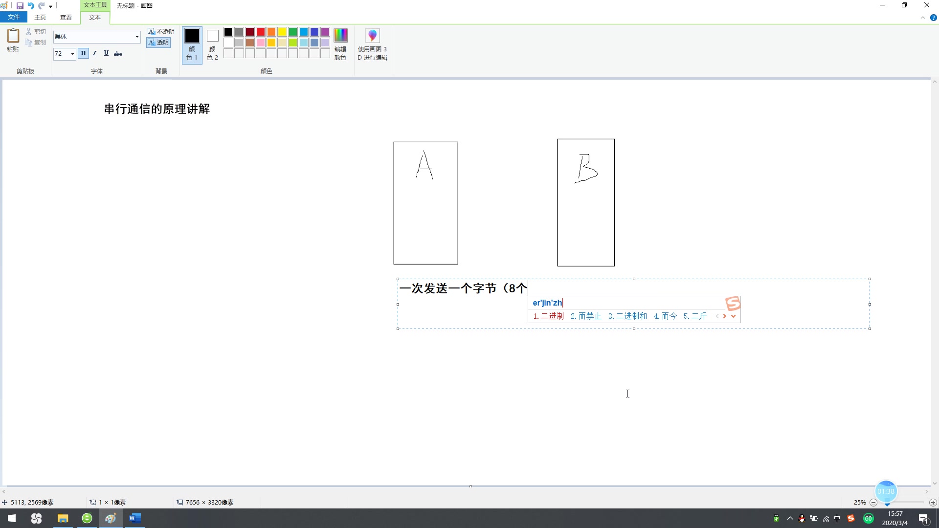
Task: Go to next IME candidate page
Action: click(x=725, y=316)
